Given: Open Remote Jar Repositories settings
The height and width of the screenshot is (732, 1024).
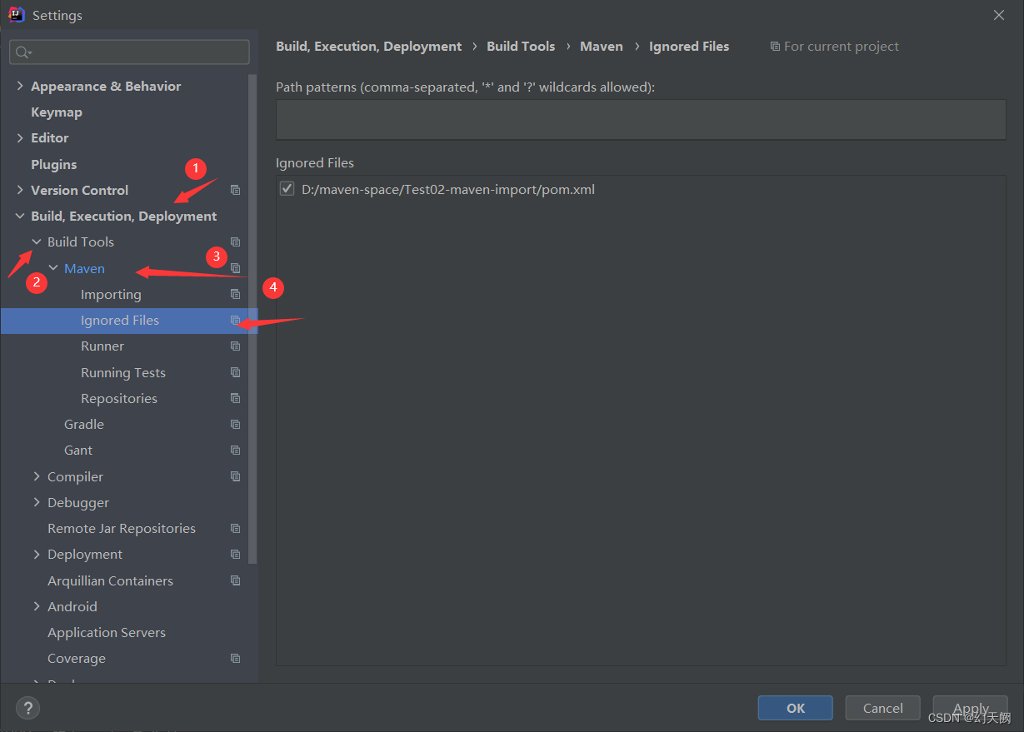Looking at the screenshot, I should point(122,529).
